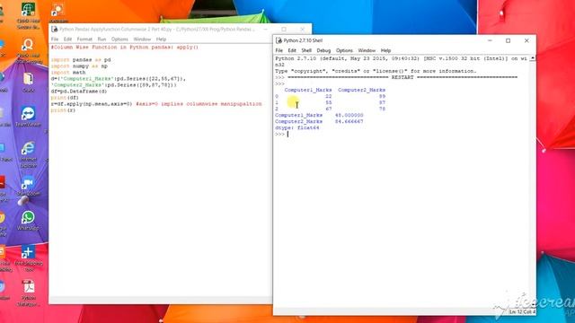Click the 'print(r)' code line
This screenshot has height=323, width=575.
(x=63, y=110)
